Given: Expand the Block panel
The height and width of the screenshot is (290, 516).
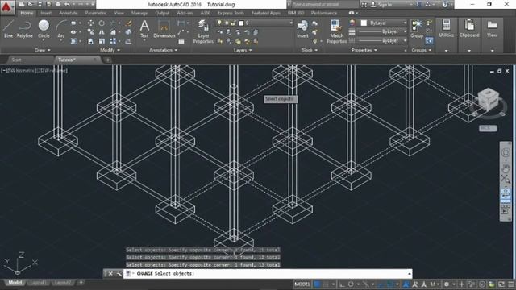Looking at the screenshot, I should pyautogui.click(x=309, y=50).
